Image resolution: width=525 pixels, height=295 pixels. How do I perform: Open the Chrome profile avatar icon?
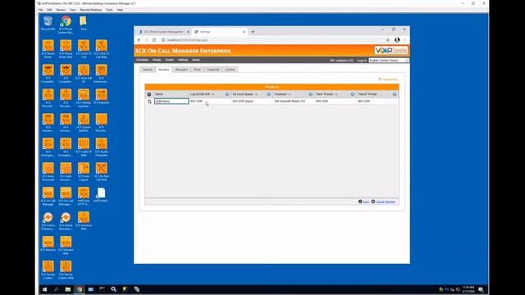tap(397, 40)
